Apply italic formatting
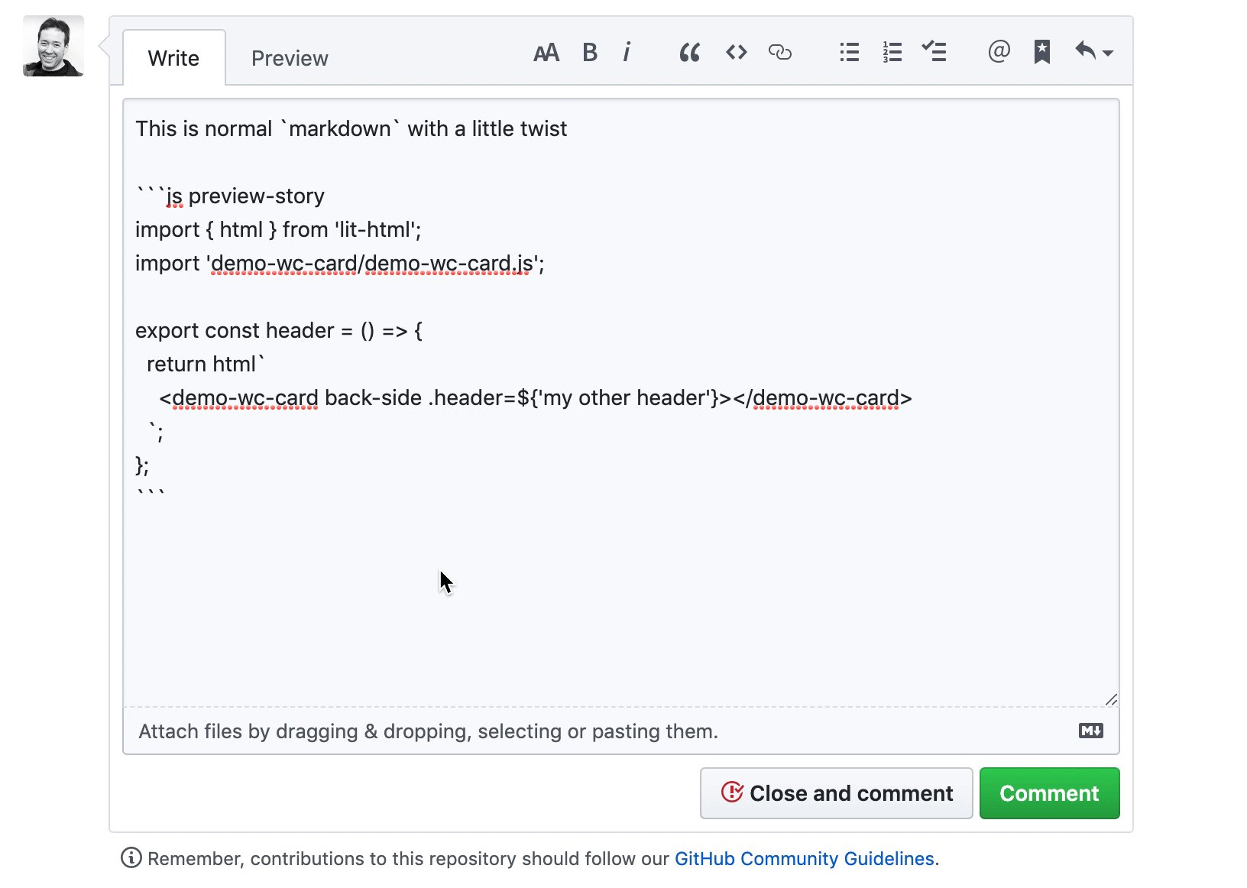The width and height of the screenshot is (1247, 888). point(627,53)
